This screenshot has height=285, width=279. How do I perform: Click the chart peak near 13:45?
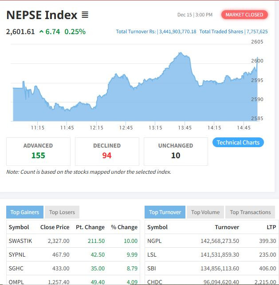(180, 53)
